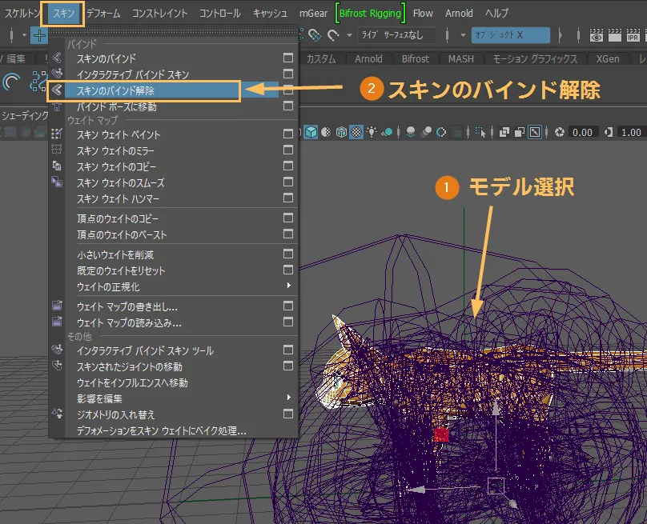Viewport: 647px width, 524px height.
Task: Open options box for ウェイト マップの書き出し
Action: (x=288, y=306)
